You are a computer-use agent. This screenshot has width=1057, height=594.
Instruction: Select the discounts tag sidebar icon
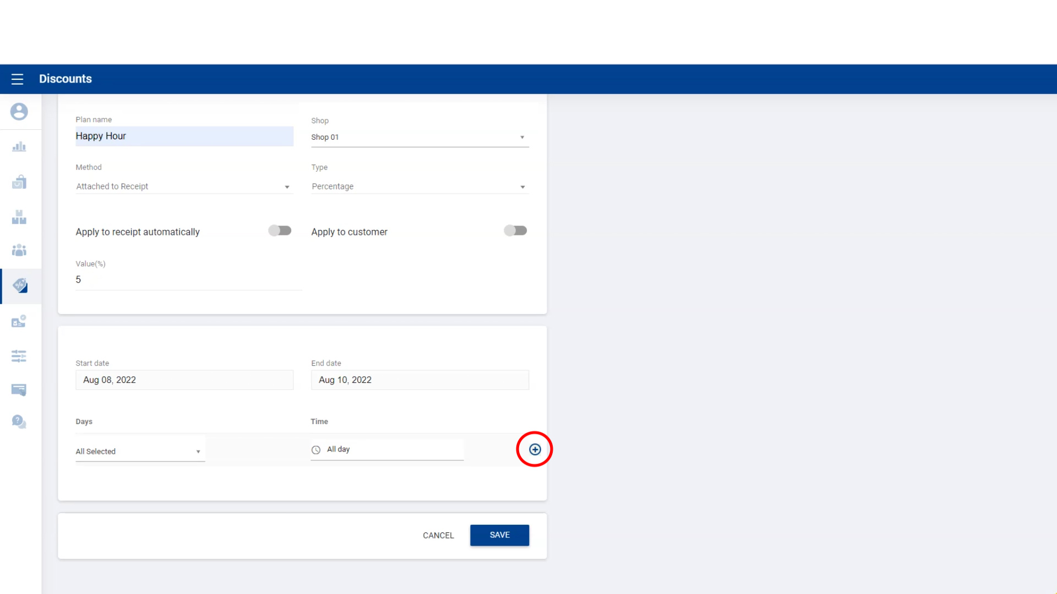pos(20,285)
